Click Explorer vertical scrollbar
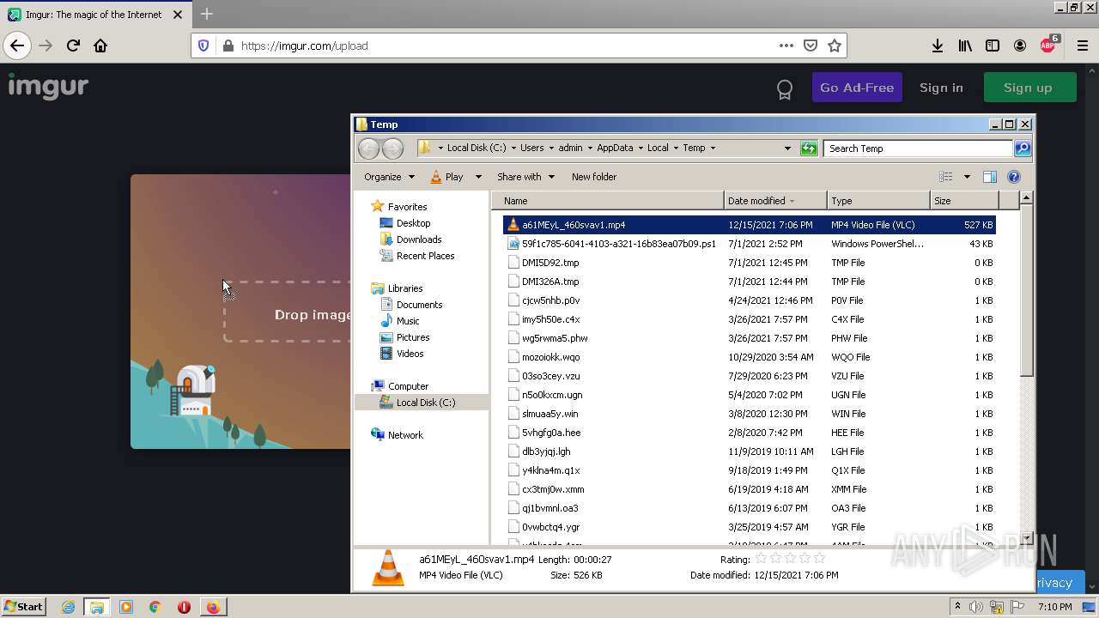Image resolution: width=1099 pixels, height=618 pixels. coord(1026,291)
